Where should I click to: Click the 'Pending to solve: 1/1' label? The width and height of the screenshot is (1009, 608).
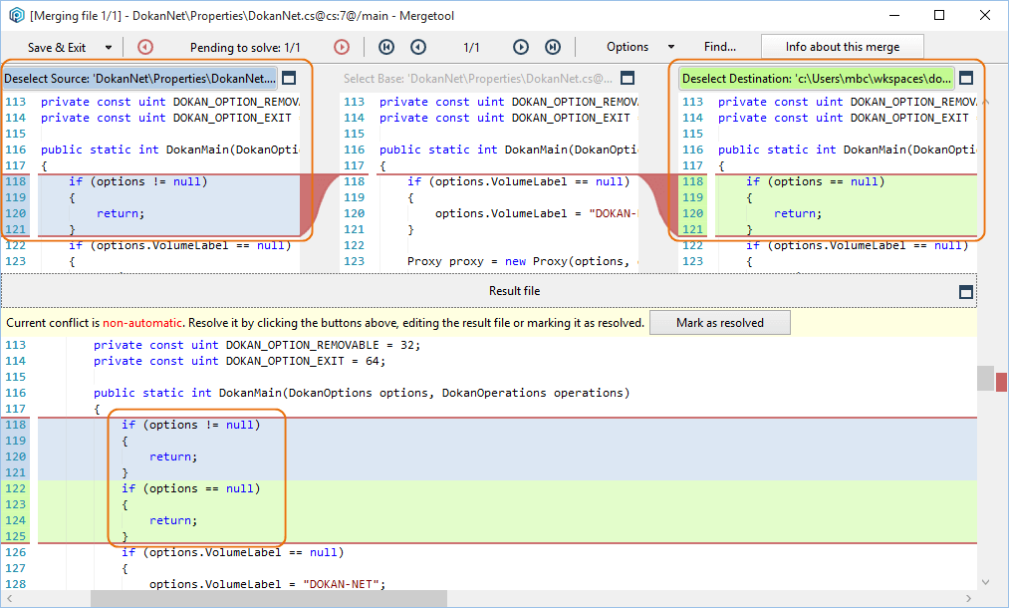click(x=245, y=47)
